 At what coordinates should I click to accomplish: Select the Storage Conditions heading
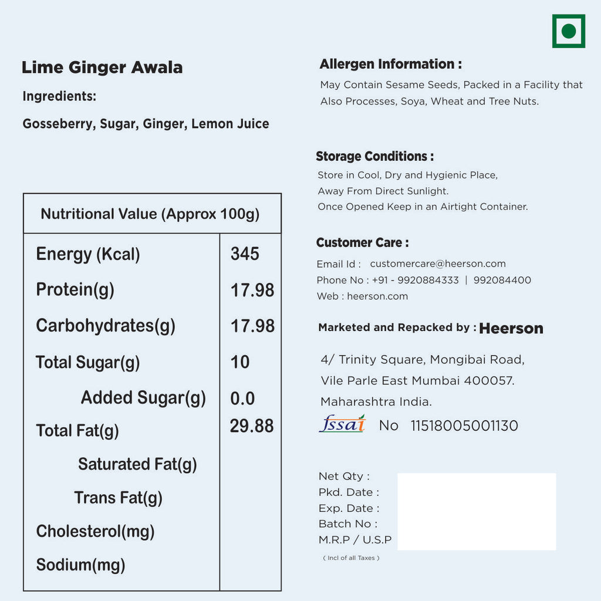coord(374,157)
